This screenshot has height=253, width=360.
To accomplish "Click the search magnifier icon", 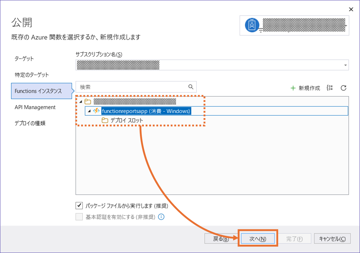I will tap(191, 87).
